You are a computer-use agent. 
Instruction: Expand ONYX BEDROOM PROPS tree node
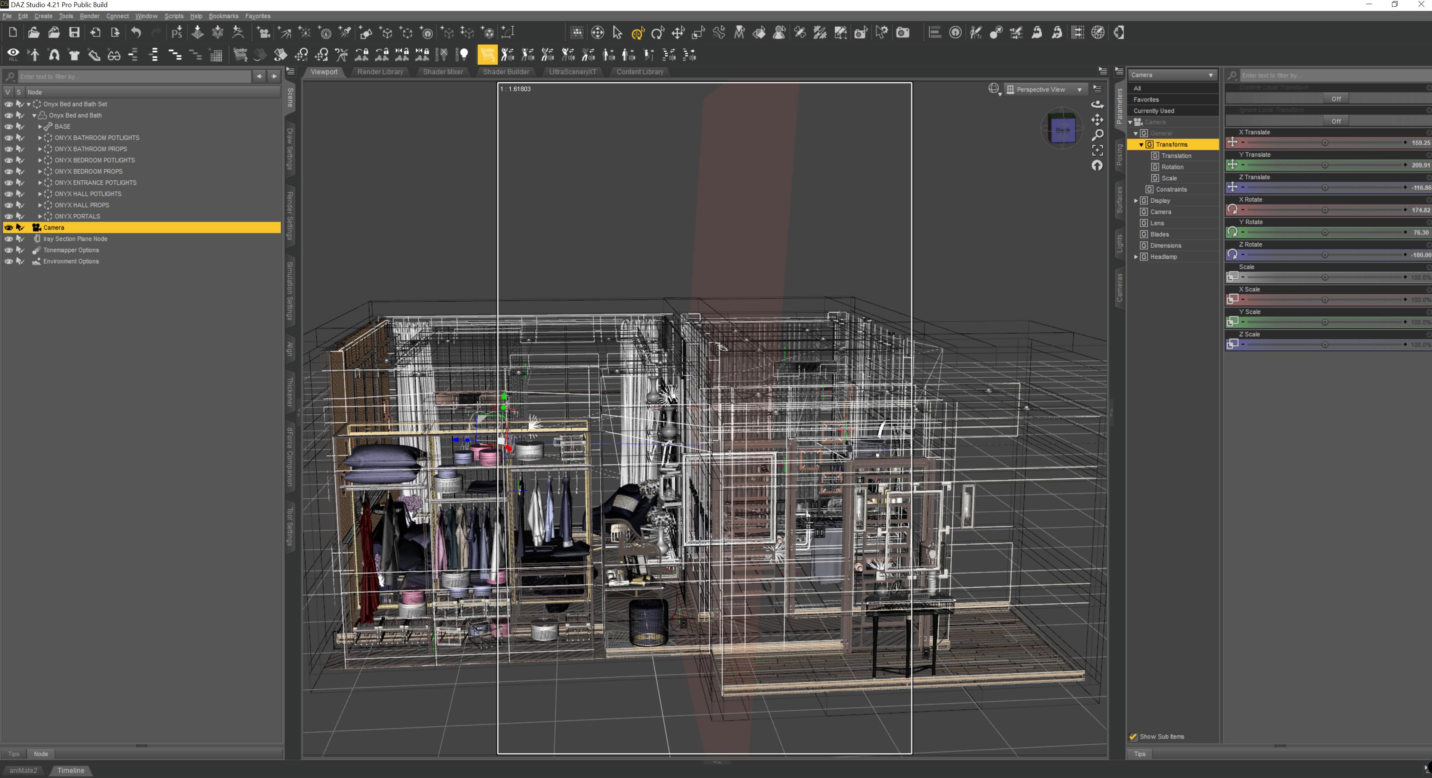(40, 171)
